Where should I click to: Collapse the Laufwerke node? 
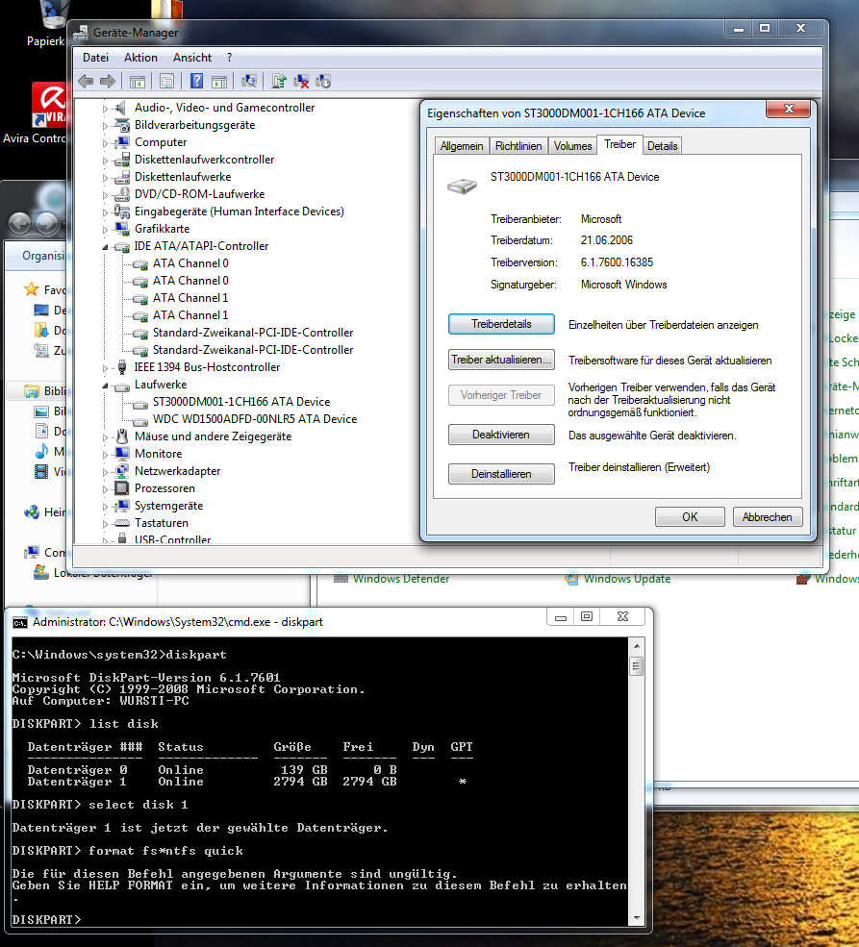[x=105, y=386]
